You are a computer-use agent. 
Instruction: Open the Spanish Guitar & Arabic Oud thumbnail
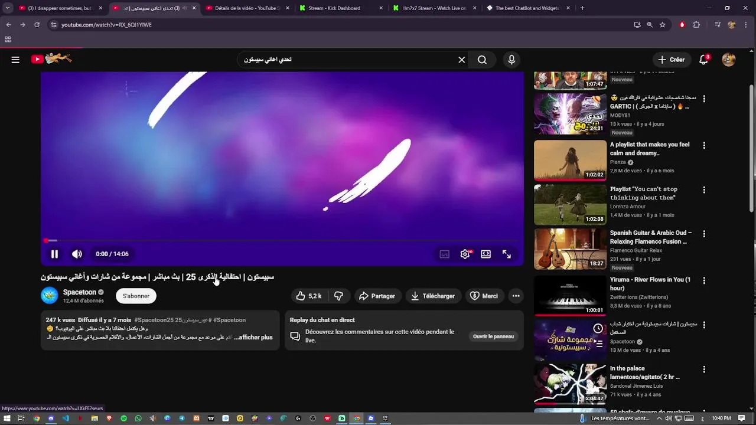(x=570, y=249)
